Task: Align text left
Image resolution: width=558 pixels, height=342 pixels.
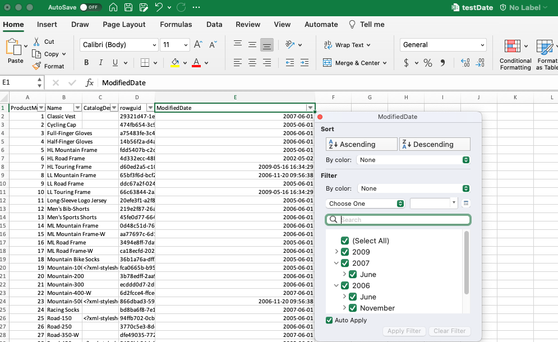Action: coord(238,63)
